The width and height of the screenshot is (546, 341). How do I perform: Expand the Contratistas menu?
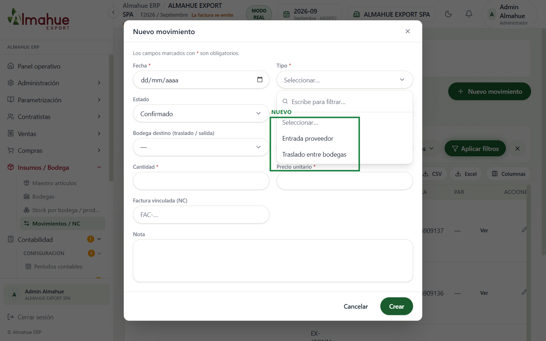coord(54,117)
